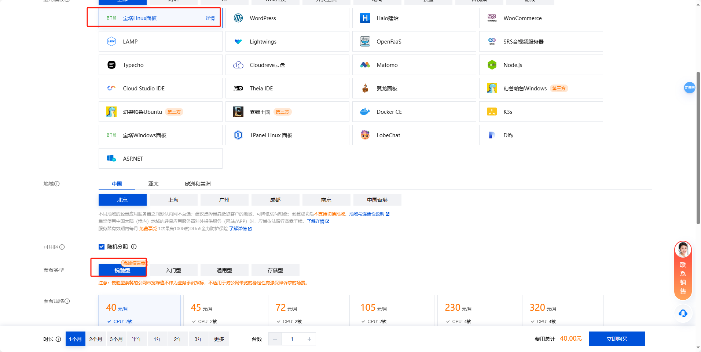Choose the Matomo logo icon
Image resolution: width=701 pixels, height=352 pixels.
[365, 65]
